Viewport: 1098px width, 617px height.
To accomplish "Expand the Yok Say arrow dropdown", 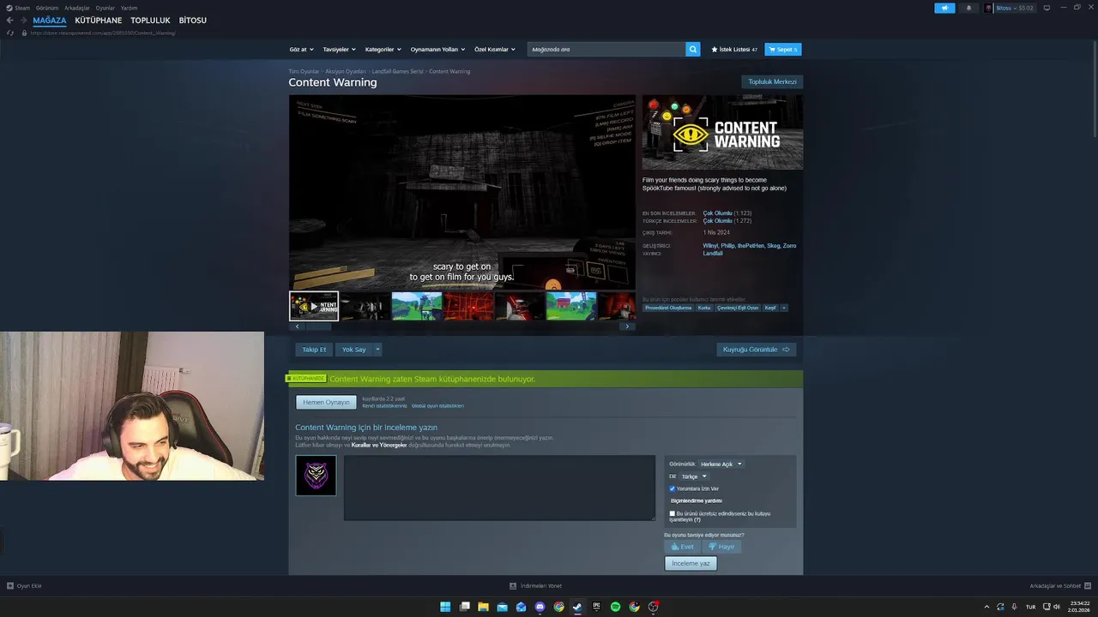I will tap(377, 350).
